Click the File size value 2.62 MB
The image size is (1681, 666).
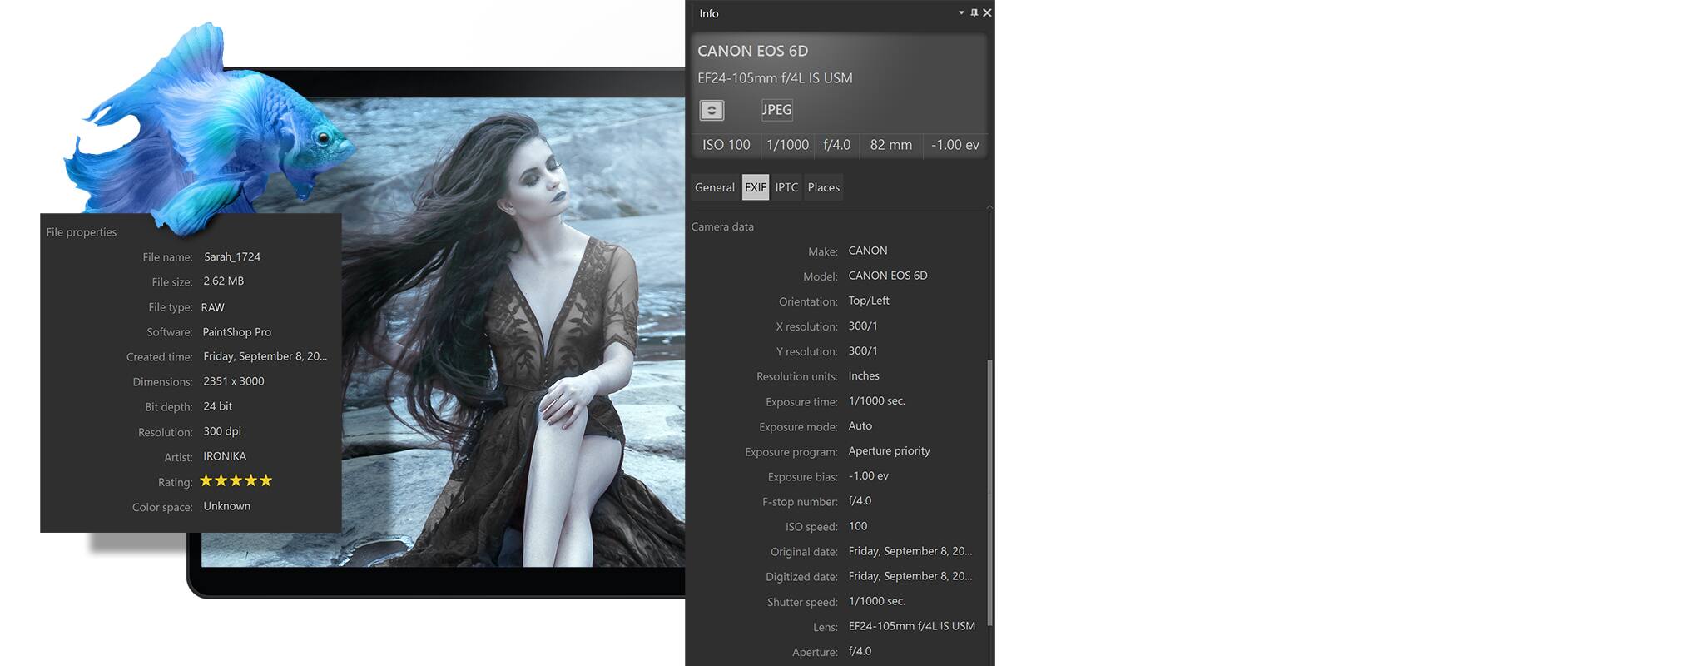pyautogui.click(x=224, y=281)
